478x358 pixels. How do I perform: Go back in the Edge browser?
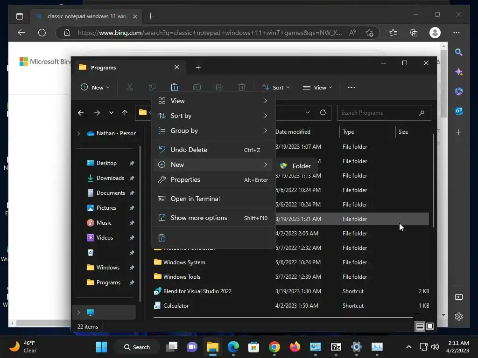(21, 33)
